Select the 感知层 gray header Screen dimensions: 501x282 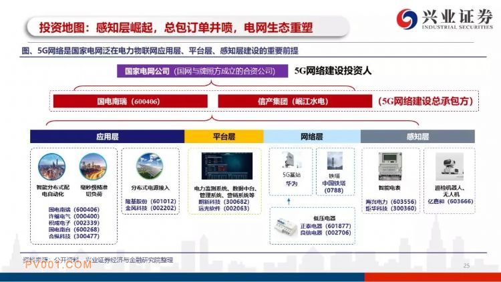(x=417, y=136)
